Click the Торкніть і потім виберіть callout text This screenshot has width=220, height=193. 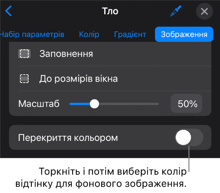[101, 178]
